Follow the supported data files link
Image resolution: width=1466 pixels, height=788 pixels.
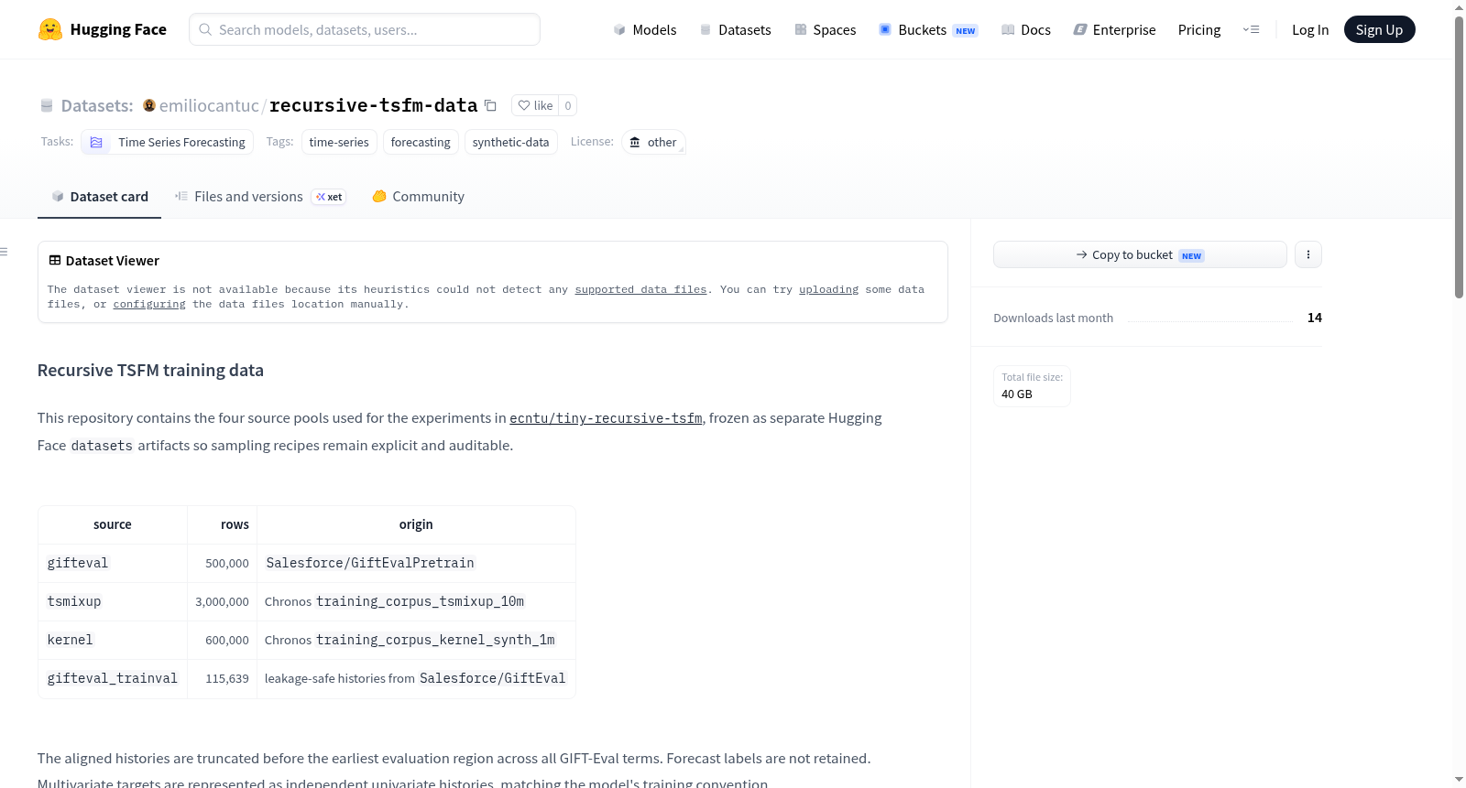(640, 289)
